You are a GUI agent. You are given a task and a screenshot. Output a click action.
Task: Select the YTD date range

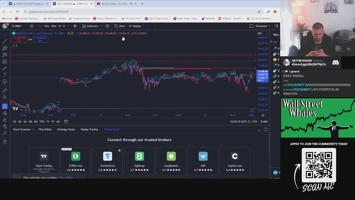42,121
